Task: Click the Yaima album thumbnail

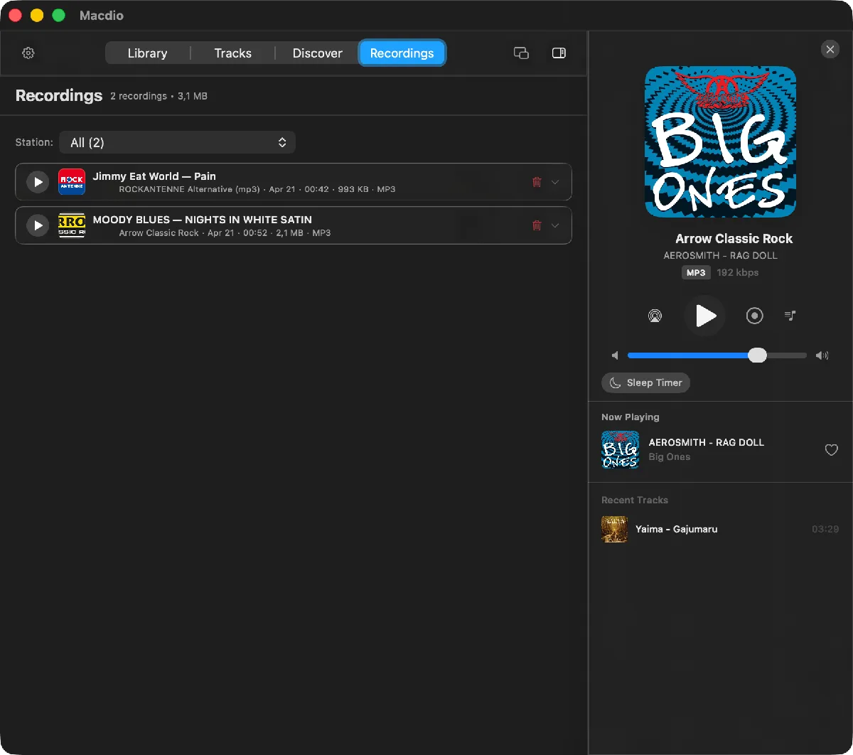Action: click(x=614, y=529)
